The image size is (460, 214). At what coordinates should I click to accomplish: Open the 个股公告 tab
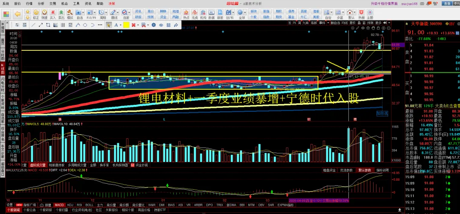point(29,210)
